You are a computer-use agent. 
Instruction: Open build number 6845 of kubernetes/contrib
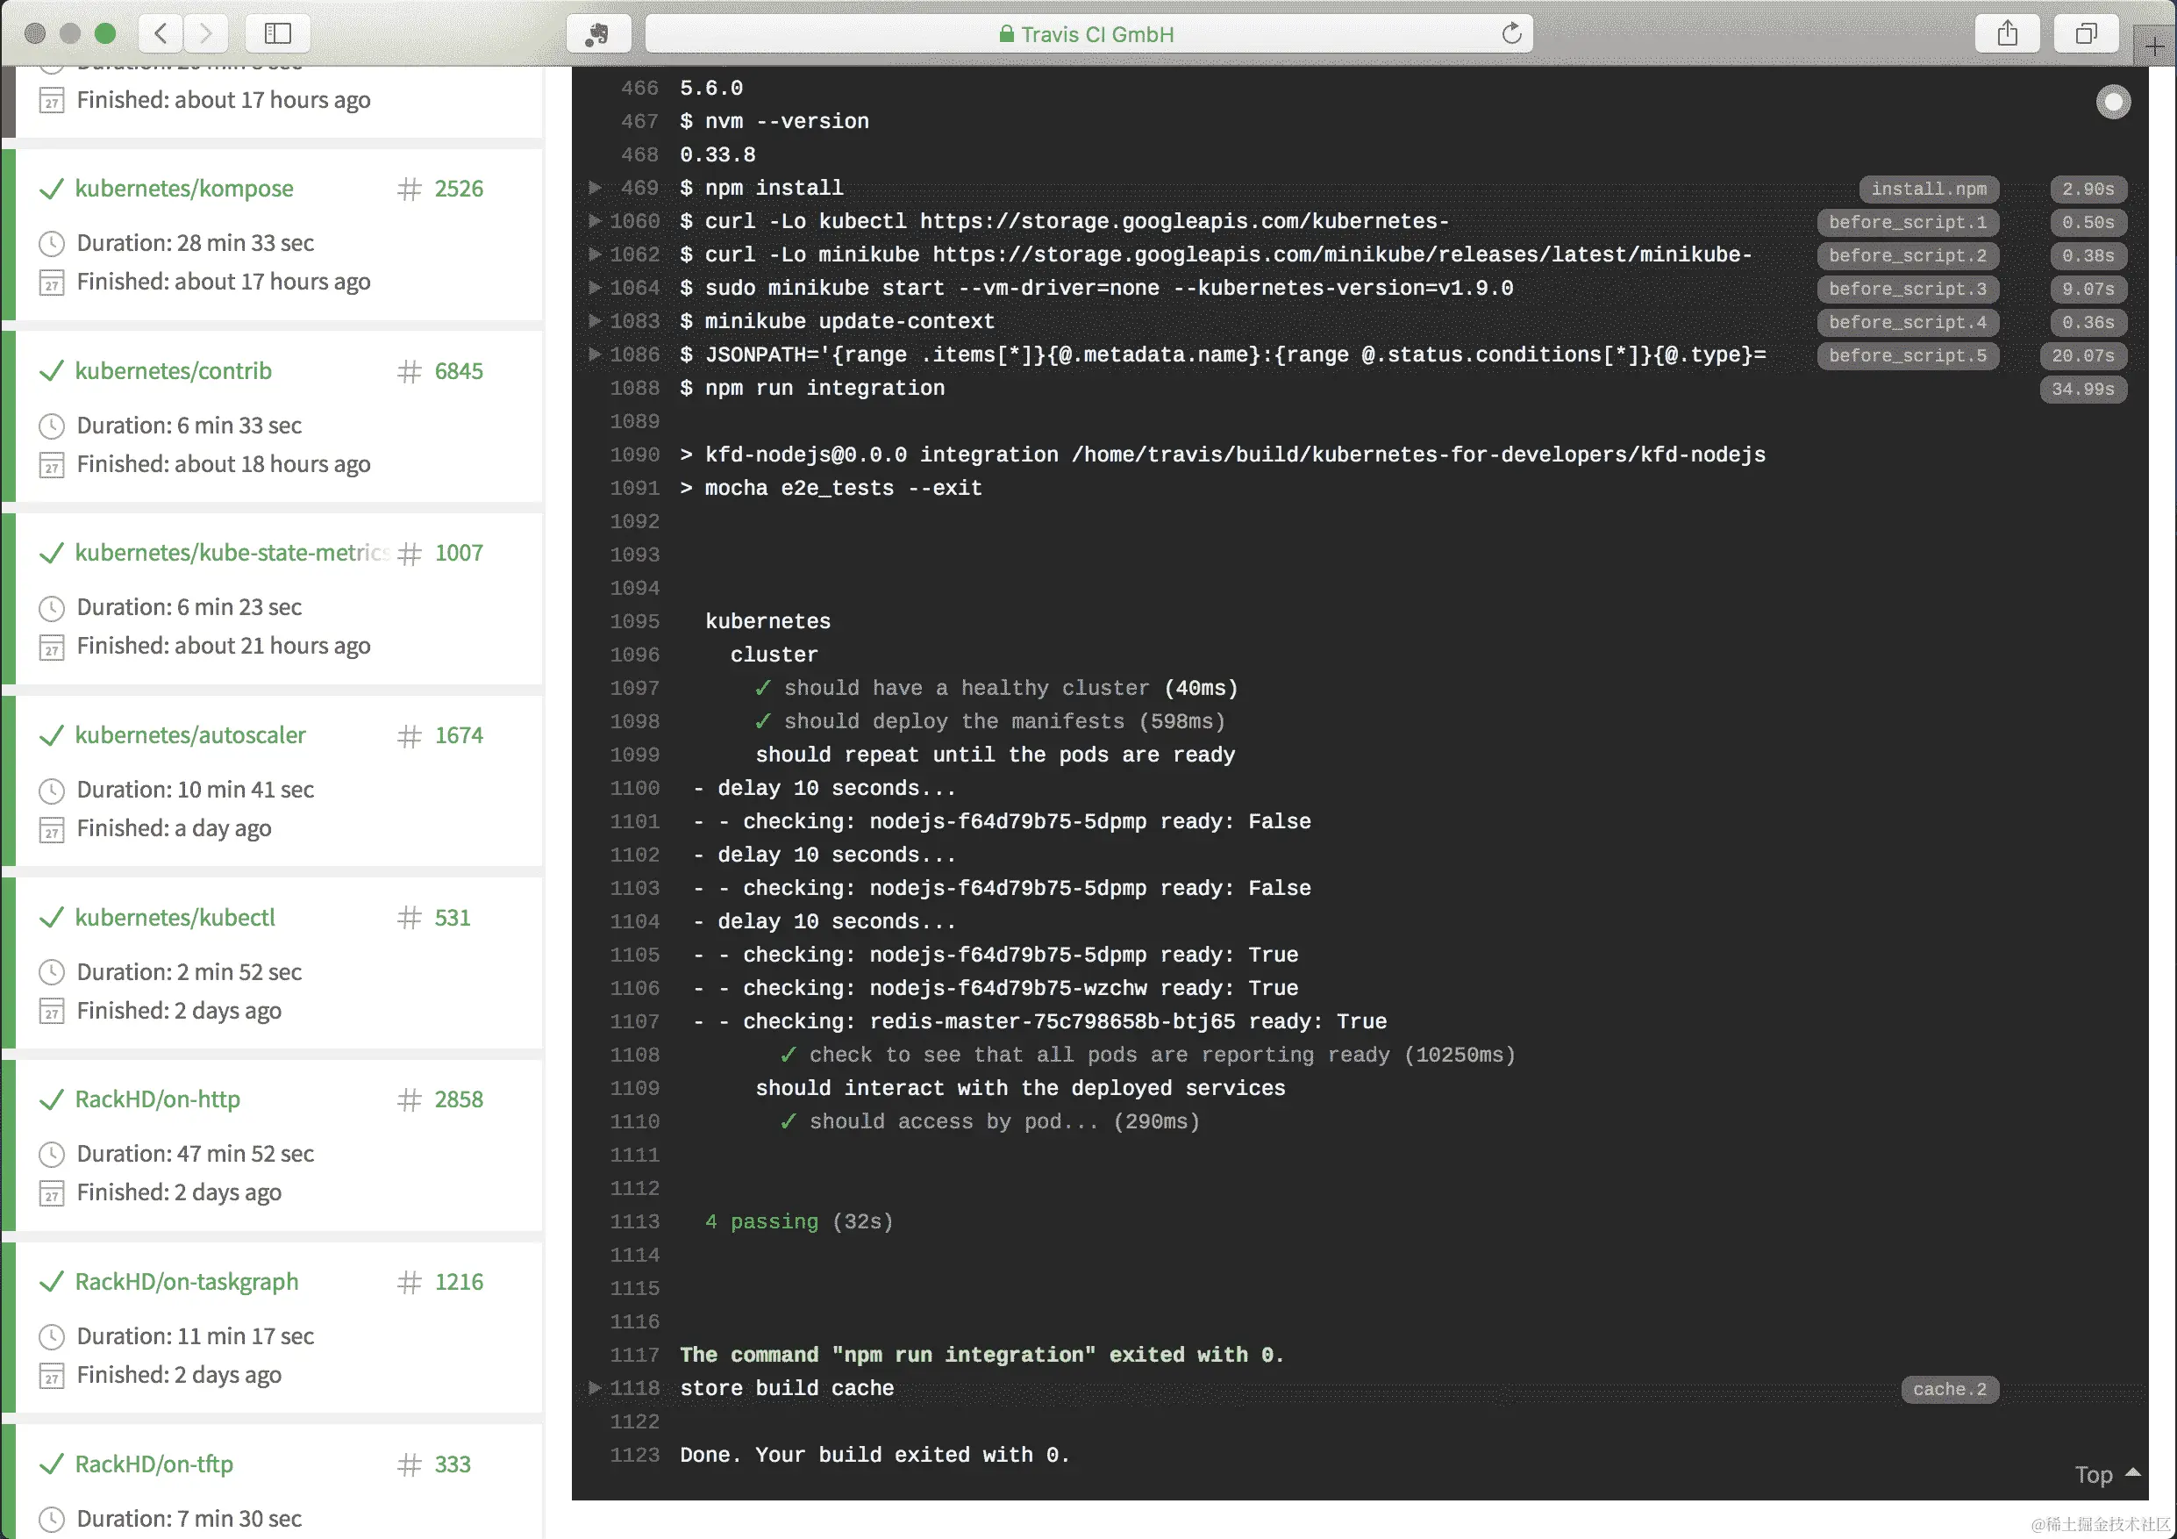coord(458,371)
